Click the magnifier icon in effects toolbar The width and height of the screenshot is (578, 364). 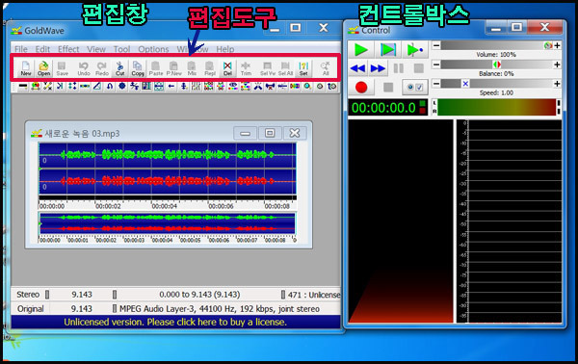click(307, 87)
